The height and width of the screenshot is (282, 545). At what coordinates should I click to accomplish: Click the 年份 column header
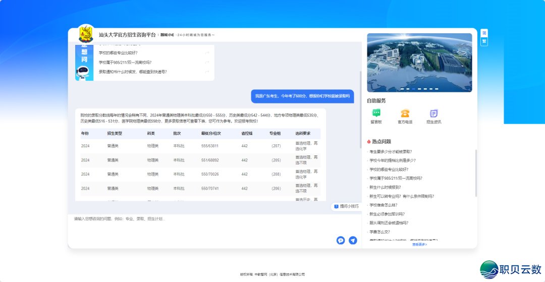click(x=85, y=133)
